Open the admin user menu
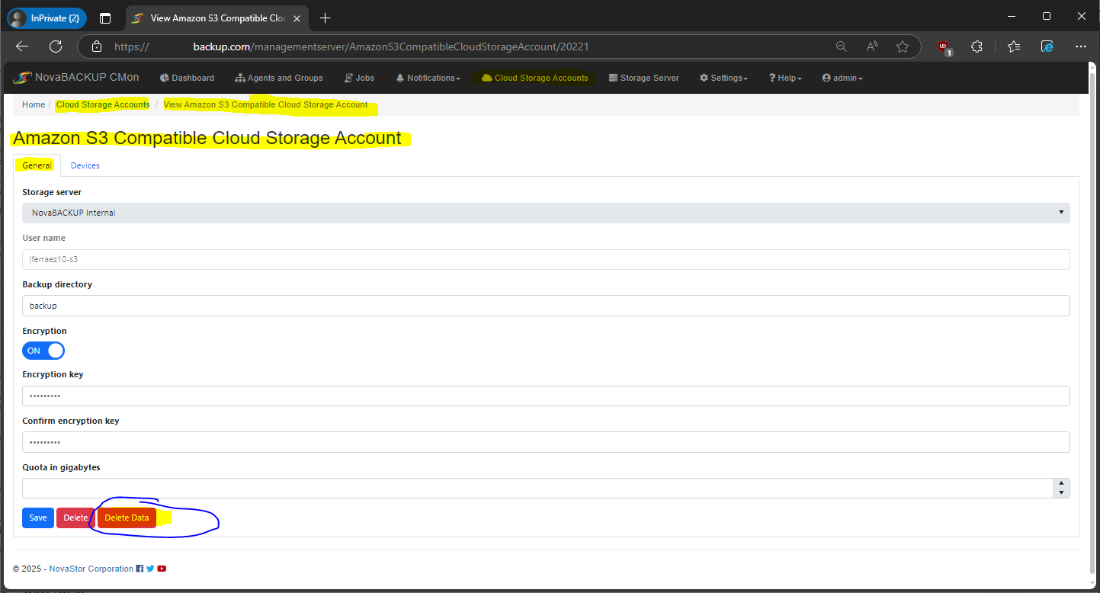The width and height of the screenshot is (1100, 593). [x=842, y=78]
